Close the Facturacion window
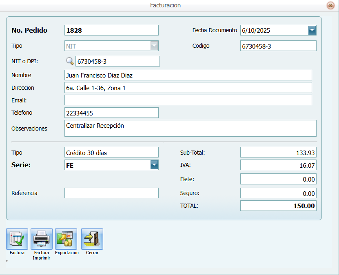 coord(330,6)
